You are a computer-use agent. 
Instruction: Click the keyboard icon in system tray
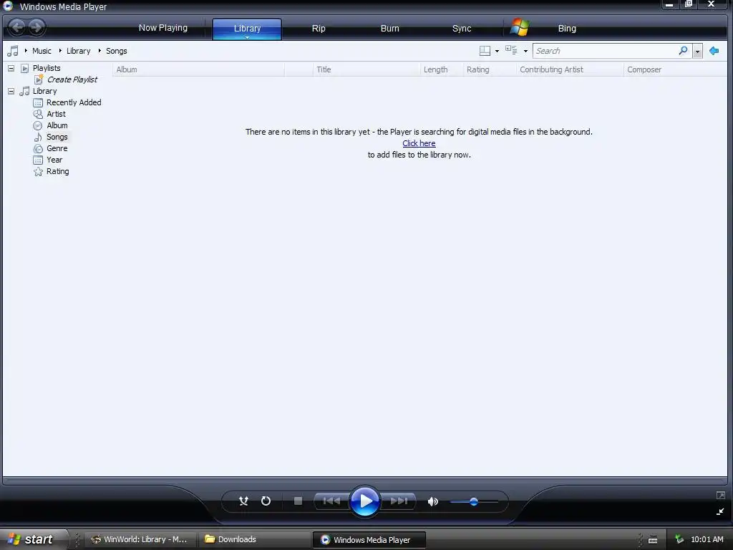(653, 540)
